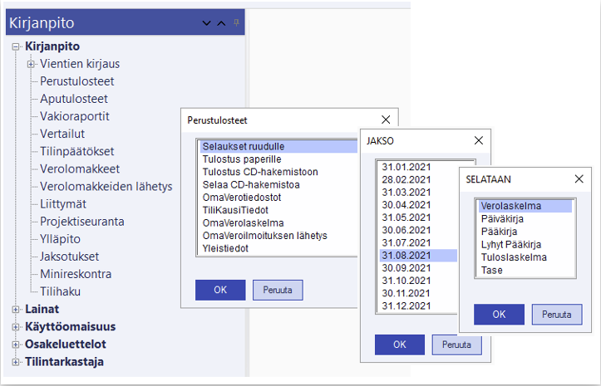The image size is (601, 386).
Task: Open the Kirjanpito panel header dropdown chevron
Action: pos(208,23)
